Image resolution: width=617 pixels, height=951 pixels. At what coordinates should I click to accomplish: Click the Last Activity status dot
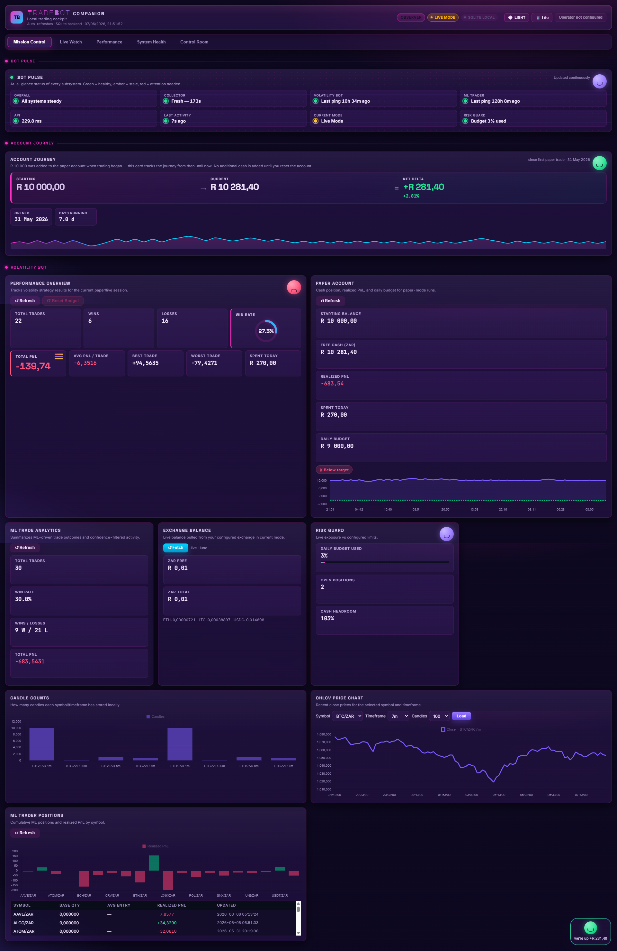[165, 121]
